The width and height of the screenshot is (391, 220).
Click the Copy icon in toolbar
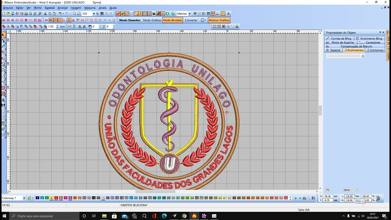(50, 14)
